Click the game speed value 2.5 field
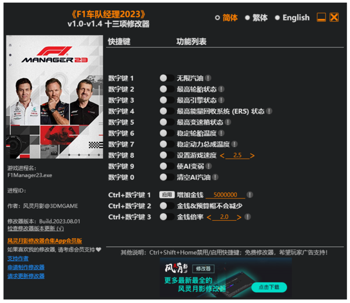This screenshot has width=350, height=303. [x=237, y=155]
